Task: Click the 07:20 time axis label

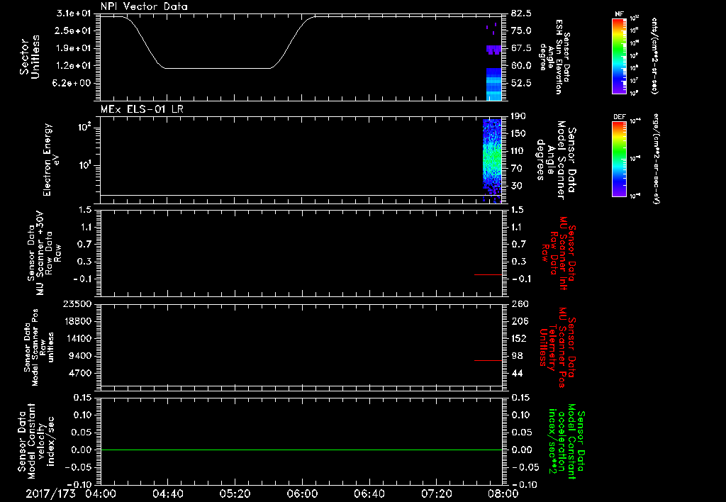Action: point(436,493)
